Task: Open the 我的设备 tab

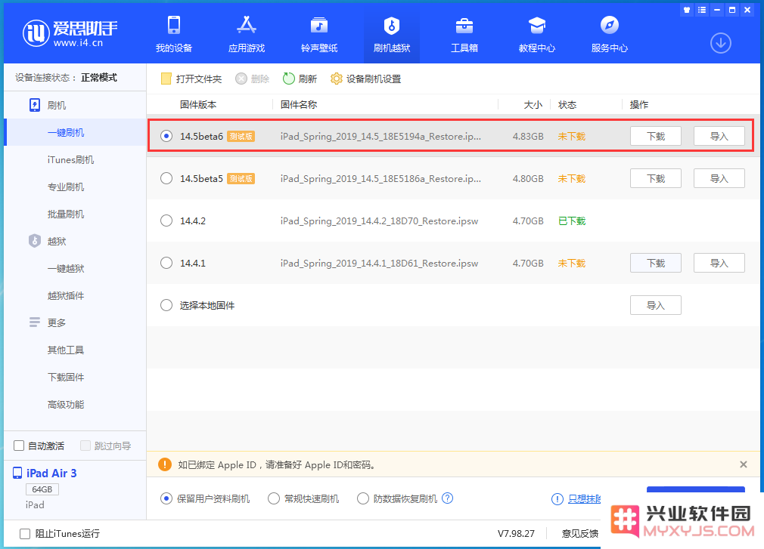Action: click(x=174, y=34)
